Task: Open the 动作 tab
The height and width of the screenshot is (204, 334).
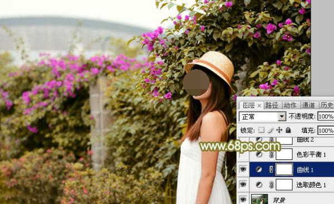Action: (290, 105)
